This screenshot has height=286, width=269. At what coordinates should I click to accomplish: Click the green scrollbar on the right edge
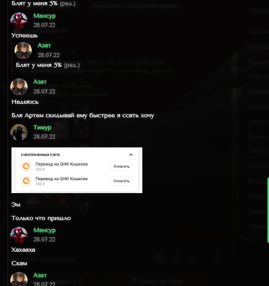point(268,210)
